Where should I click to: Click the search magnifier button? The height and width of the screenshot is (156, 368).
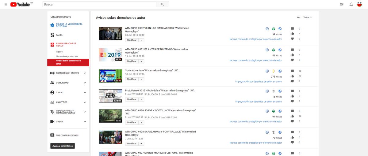[163, 4]
